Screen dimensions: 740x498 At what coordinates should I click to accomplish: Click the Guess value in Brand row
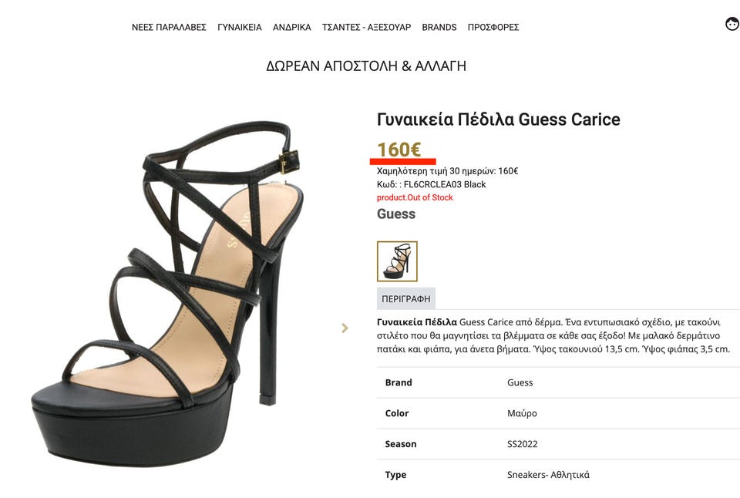520,382
